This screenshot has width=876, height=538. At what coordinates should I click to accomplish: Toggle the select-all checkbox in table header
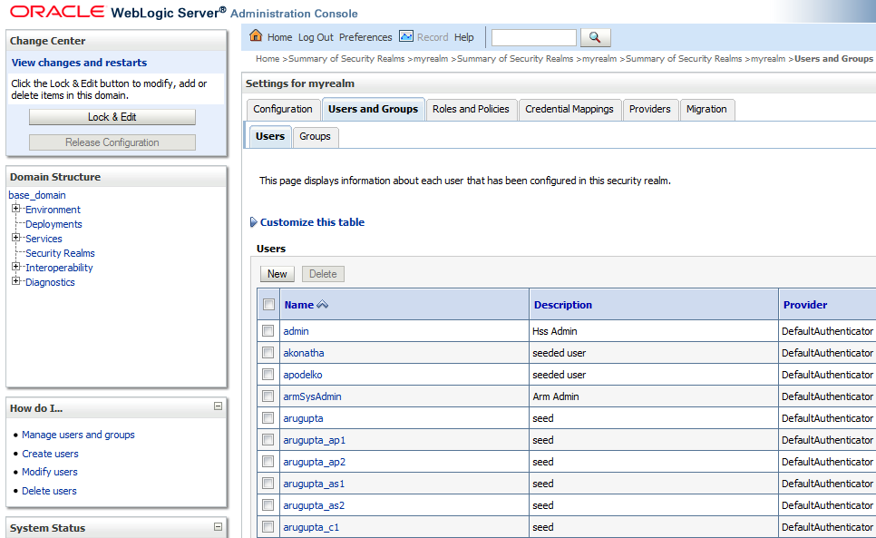(x=268, y=305)
